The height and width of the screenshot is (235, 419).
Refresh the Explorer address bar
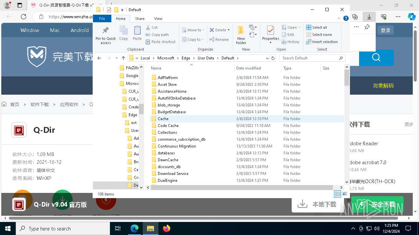pyautogui.click(x=273, y=58)
